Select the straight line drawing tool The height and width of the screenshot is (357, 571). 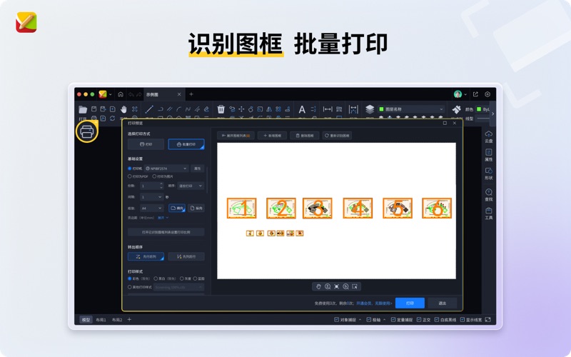(149, 109)
